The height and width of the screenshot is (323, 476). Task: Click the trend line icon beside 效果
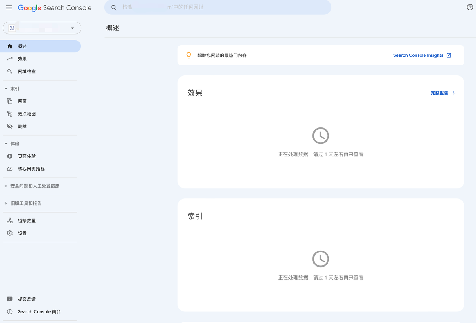tap(10, 59)
